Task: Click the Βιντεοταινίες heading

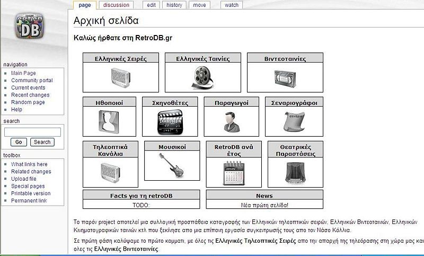Action: click(285, 59)
